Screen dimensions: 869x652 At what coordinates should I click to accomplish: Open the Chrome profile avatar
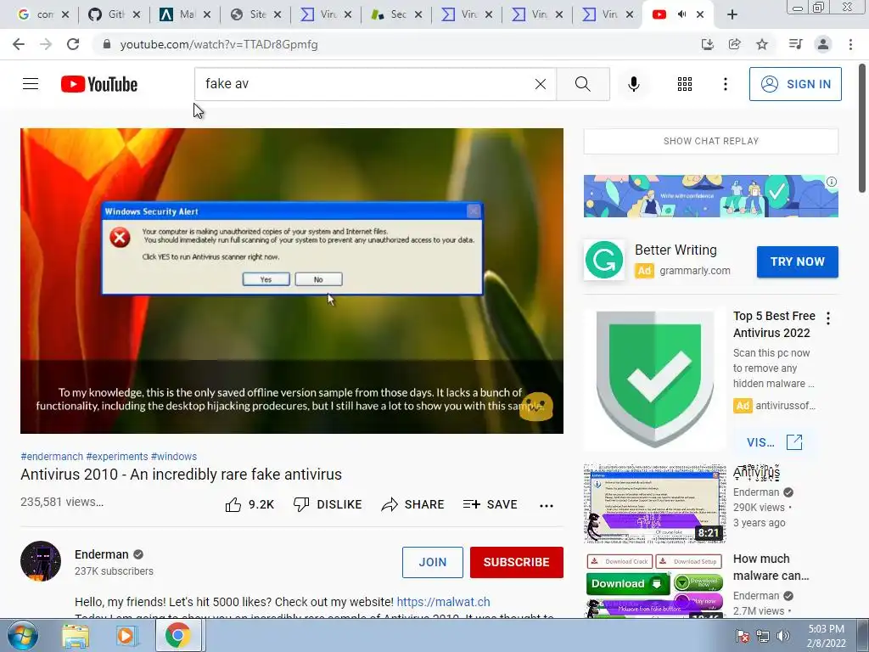tap(823, 44)
